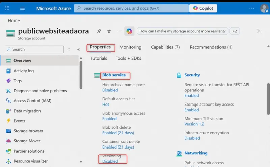Click the sidebar scroll down arrow
Image resolution: width=270 pixels, height=167 pixels.
click(x=81, y=162)
